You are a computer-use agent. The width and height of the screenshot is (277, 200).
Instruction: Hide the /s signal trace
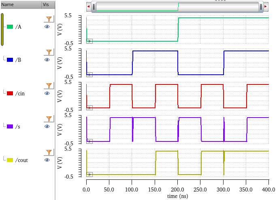coord(47,126)
